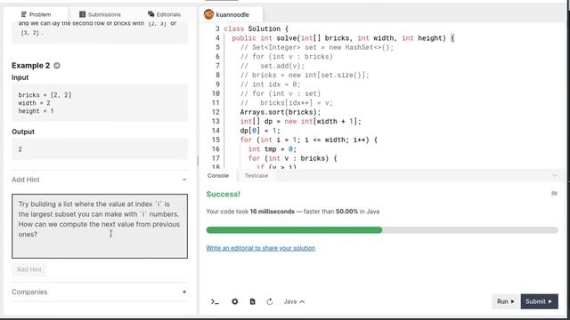Submit the solution
570x320 pixels.
[539, 301]
